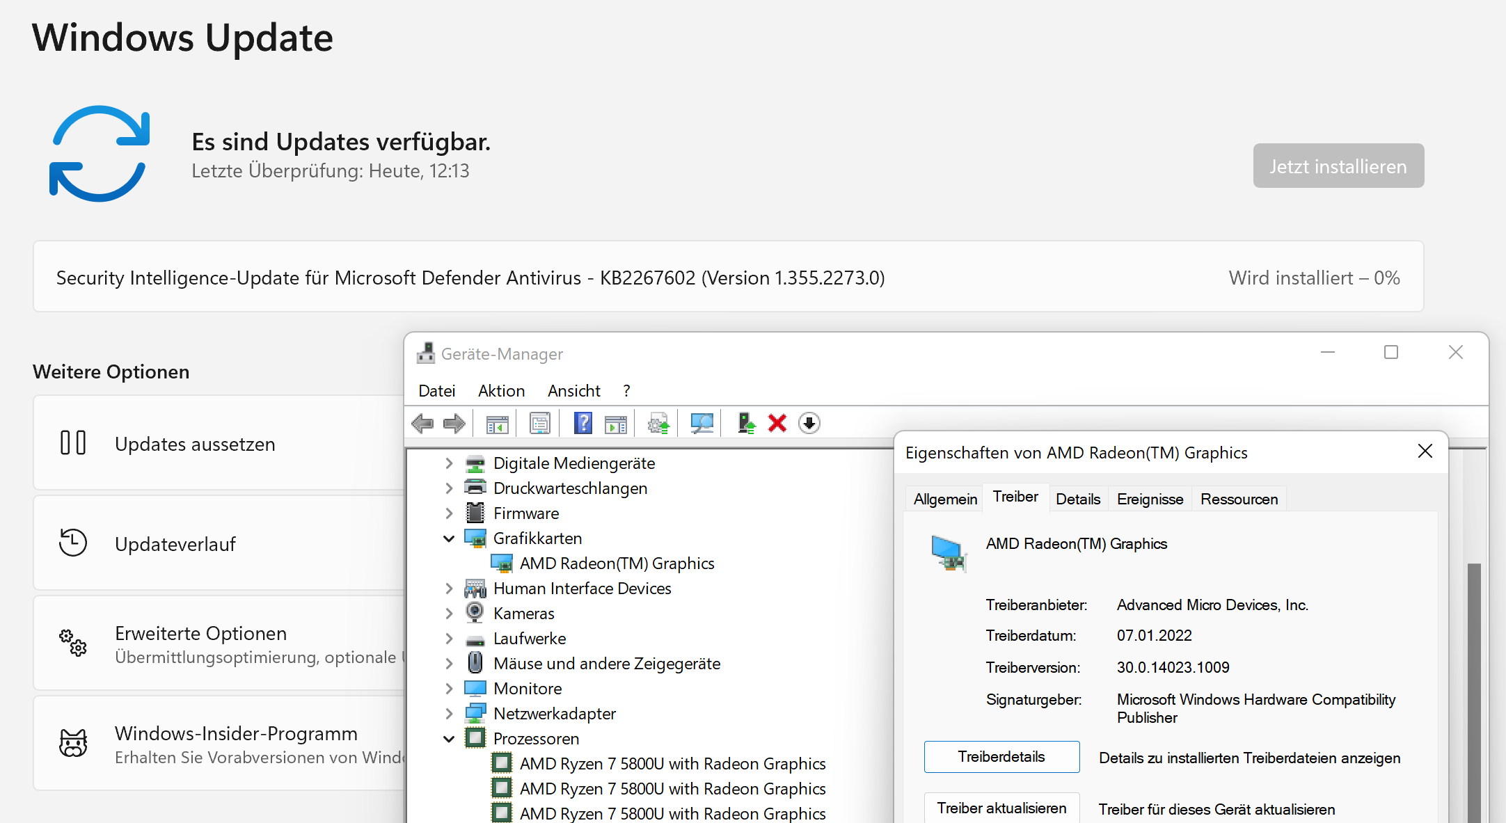Image resolution: width=1506 pixels, height=823 pixels.
Task: Click the Treiber aktualisieren button
Action: tap(1001, 808)
